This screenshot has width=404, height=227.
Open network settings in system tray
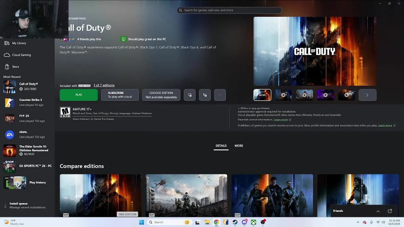(378, 222)
